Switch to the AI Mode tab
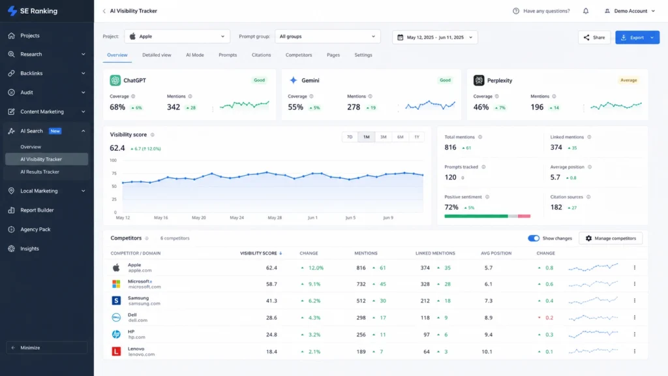Viewport: 668px width, 376px height. pos(194,55)
